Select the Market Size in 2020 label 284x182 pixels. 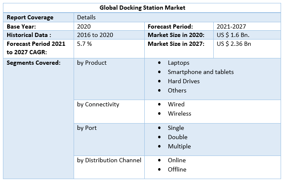pyautogui.click(x=176, y=35)
